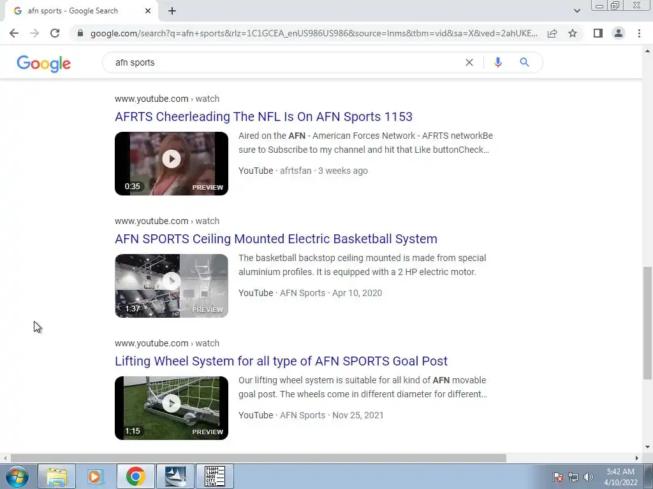
Task: Submit search with magnifier icon
Action: pyautogui.click(x=524, y=62)
